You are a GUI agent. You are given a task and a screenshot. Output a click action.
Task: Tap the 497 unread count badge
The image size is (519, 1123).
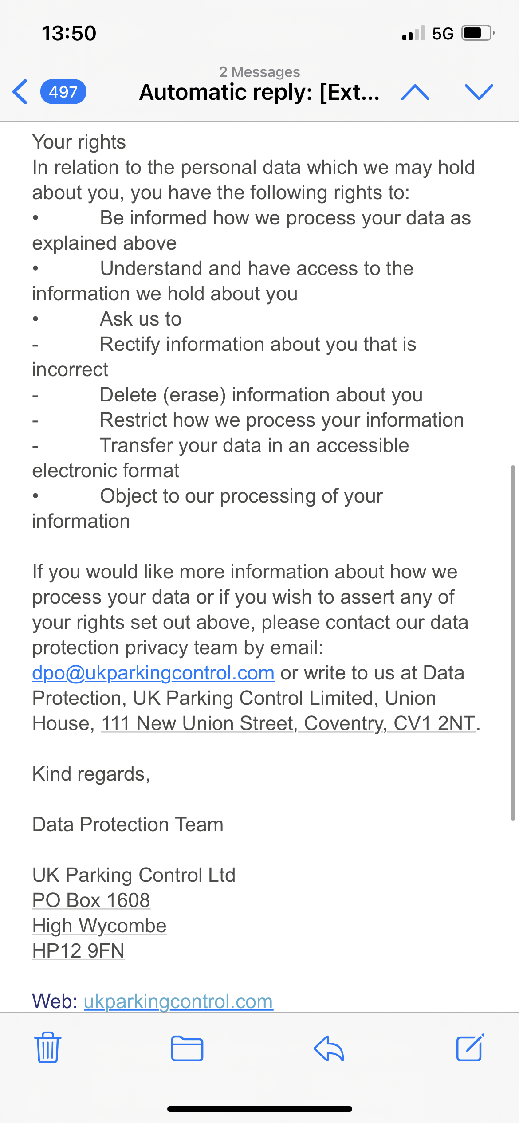pos(63,92)
